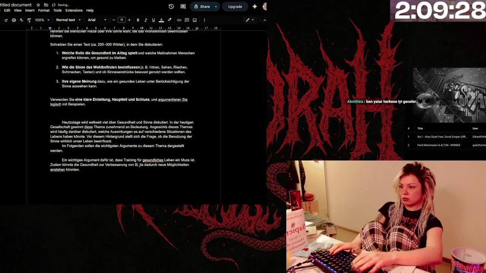
Task: Click the bold text "Ihre eigene Meinung"
Action: click(79, 82)
